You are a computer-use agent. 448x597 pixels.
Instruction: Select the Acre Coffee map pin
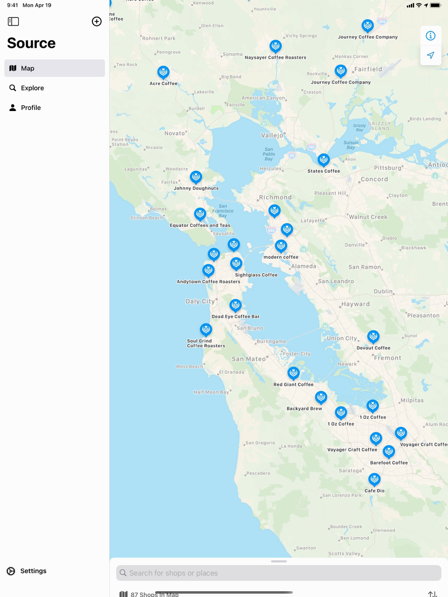pyautogui.click(x=164, y=72)
